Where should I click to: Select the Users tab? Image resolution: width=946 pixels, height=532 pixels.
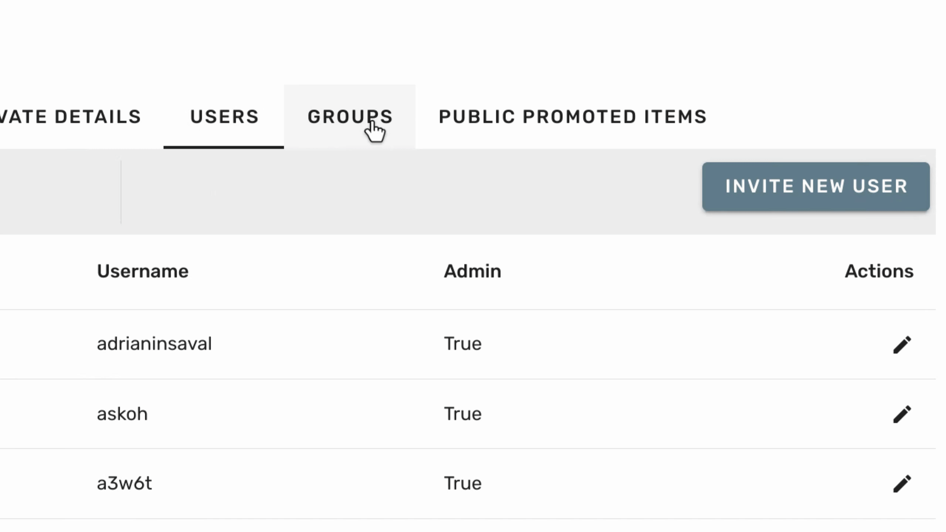point(224,117)
